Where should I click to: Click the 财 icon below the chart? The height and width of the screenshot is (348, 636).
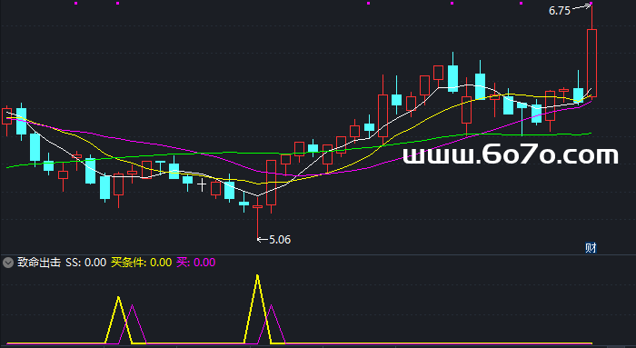tap(591, 247)
